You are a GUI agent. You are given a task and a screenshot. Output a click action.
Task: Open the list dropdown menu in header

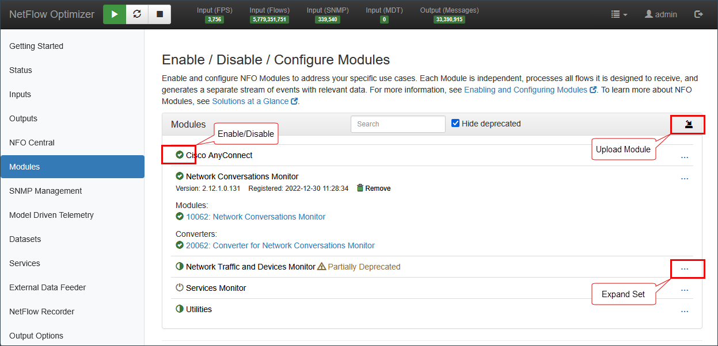[x=619, y=14]
